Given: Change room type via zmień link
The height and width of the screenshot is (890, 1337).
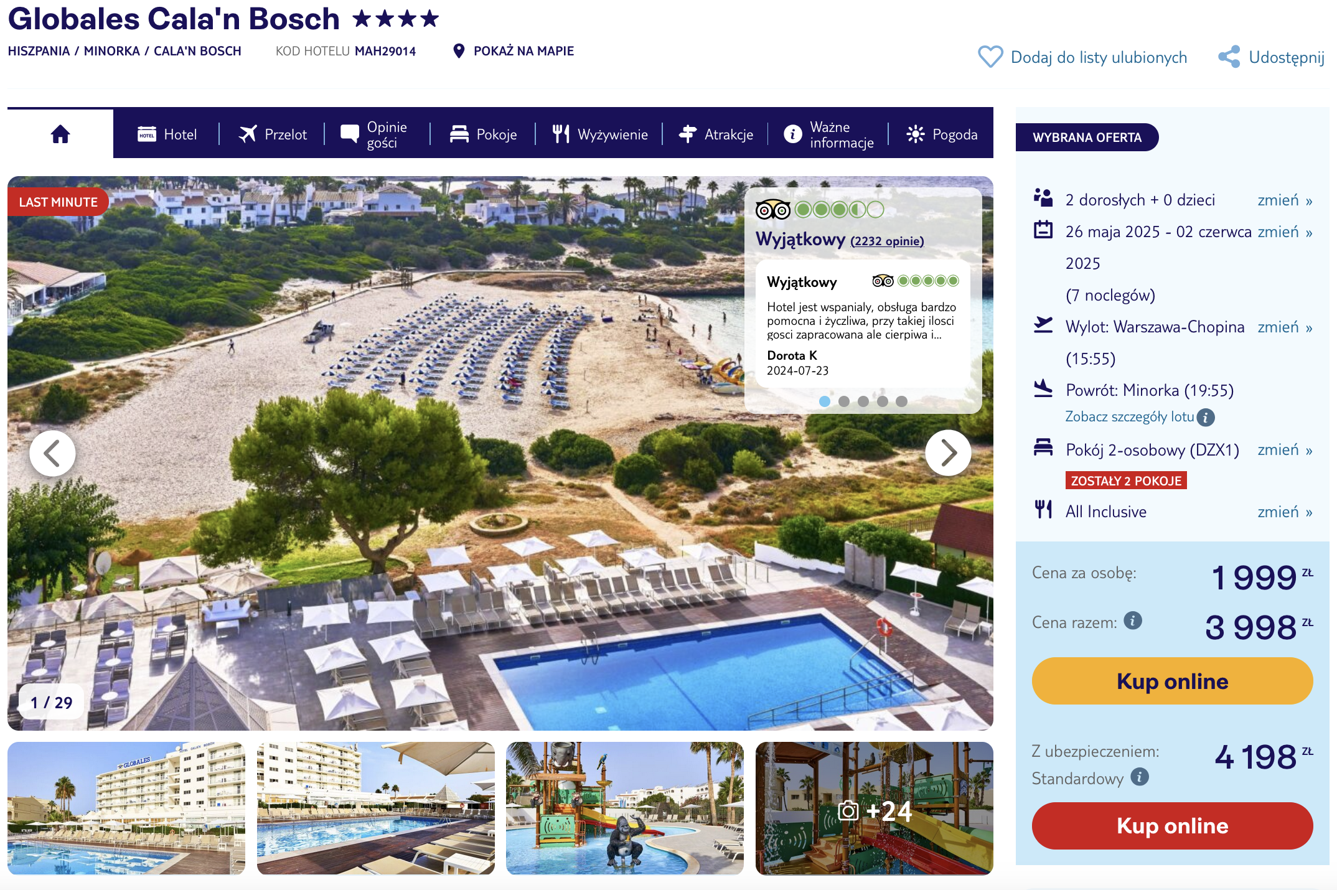Looking at the screenshot, I should (1285, 450).
